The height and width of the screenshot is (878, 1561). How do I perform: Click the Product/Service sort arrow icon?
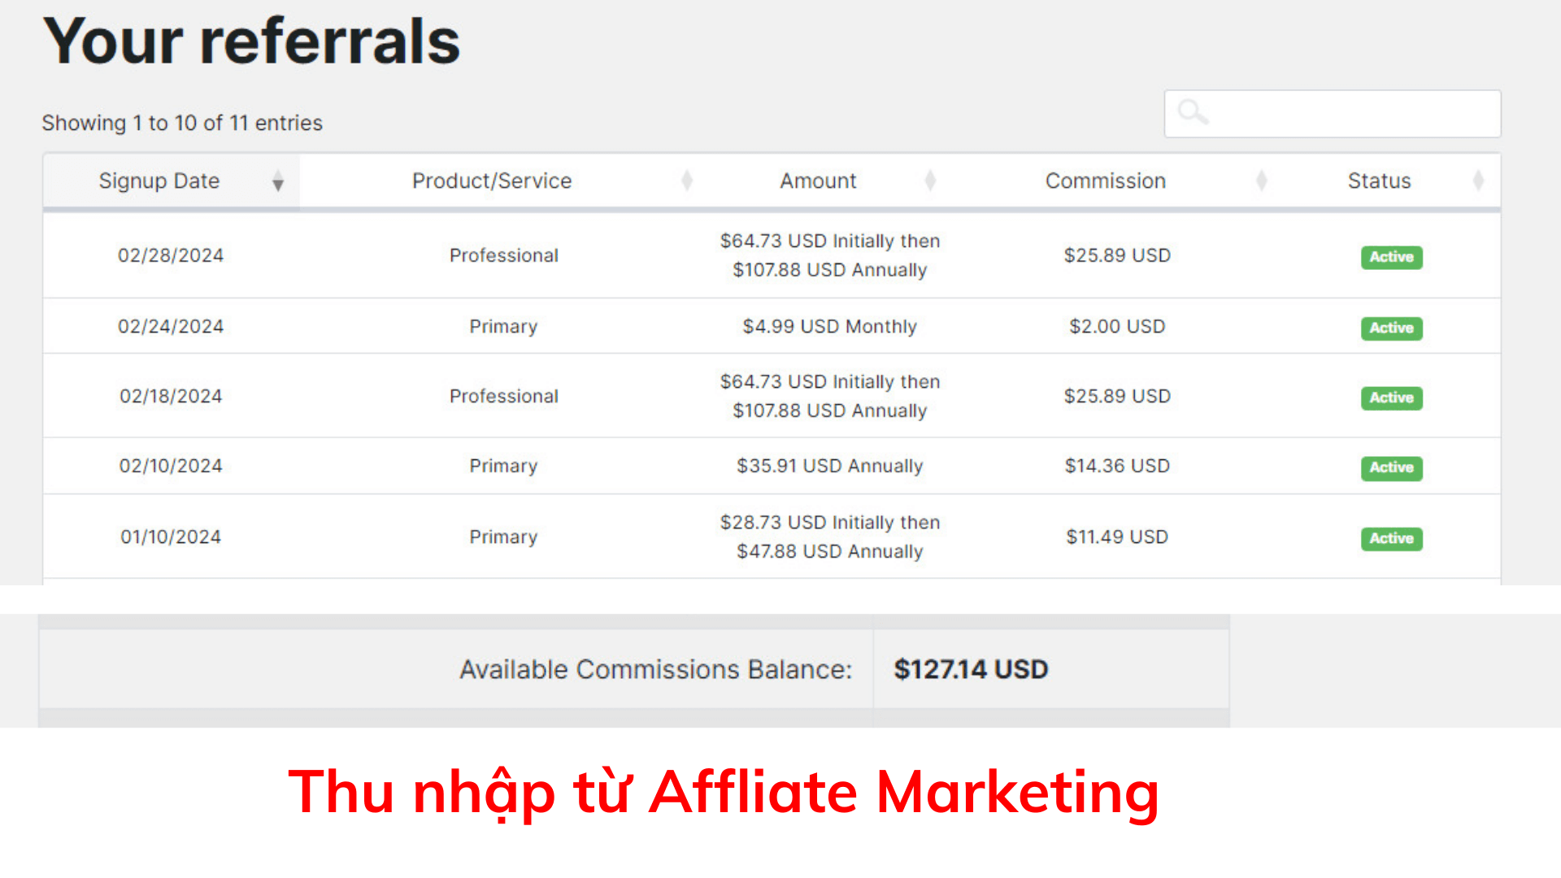687,180
